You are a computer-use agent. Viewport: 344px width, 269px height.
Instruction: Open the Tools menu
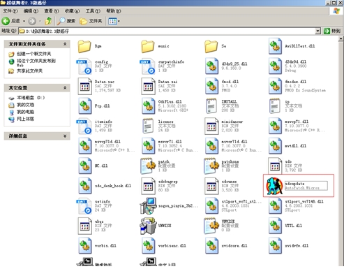[x=93, y=11]
